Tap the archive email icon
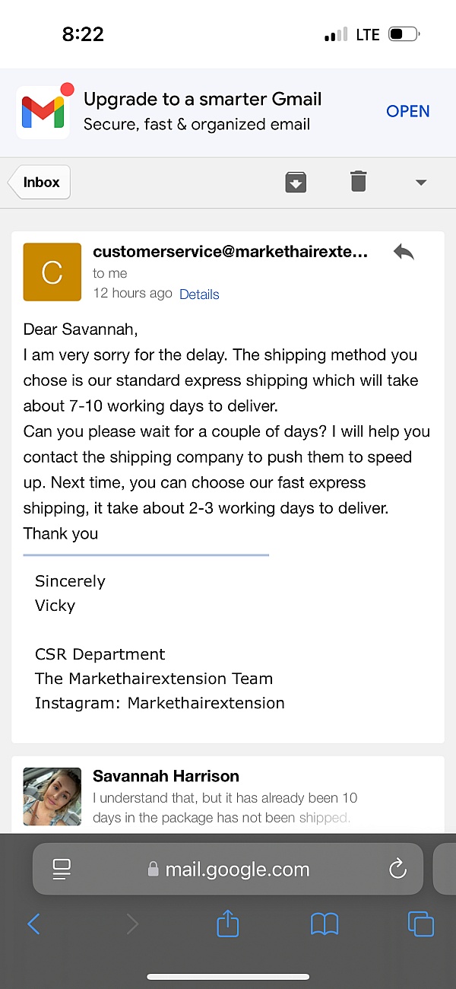Image resolution: width=456 pixels, height=989 pixels. point(296,182)
